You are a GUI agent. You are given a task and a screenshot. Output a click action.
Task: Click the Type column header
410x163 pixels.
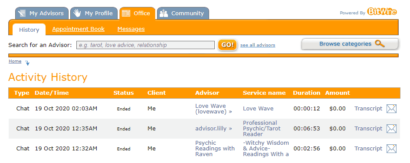(22, 93)
